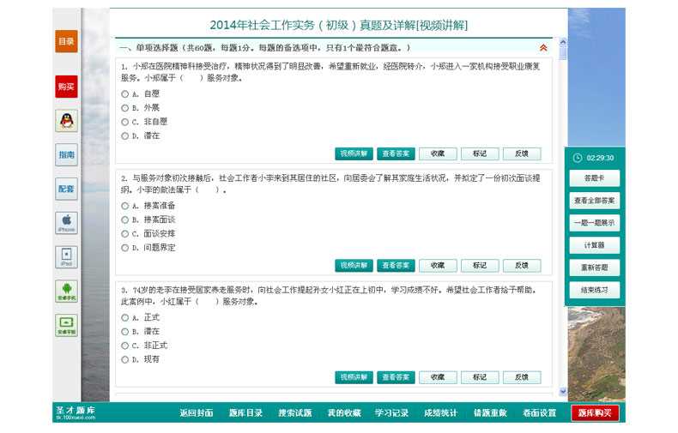Click the 配套 sidebar icon
Viewport: 678px width, 433px height.
coord(66,189)
